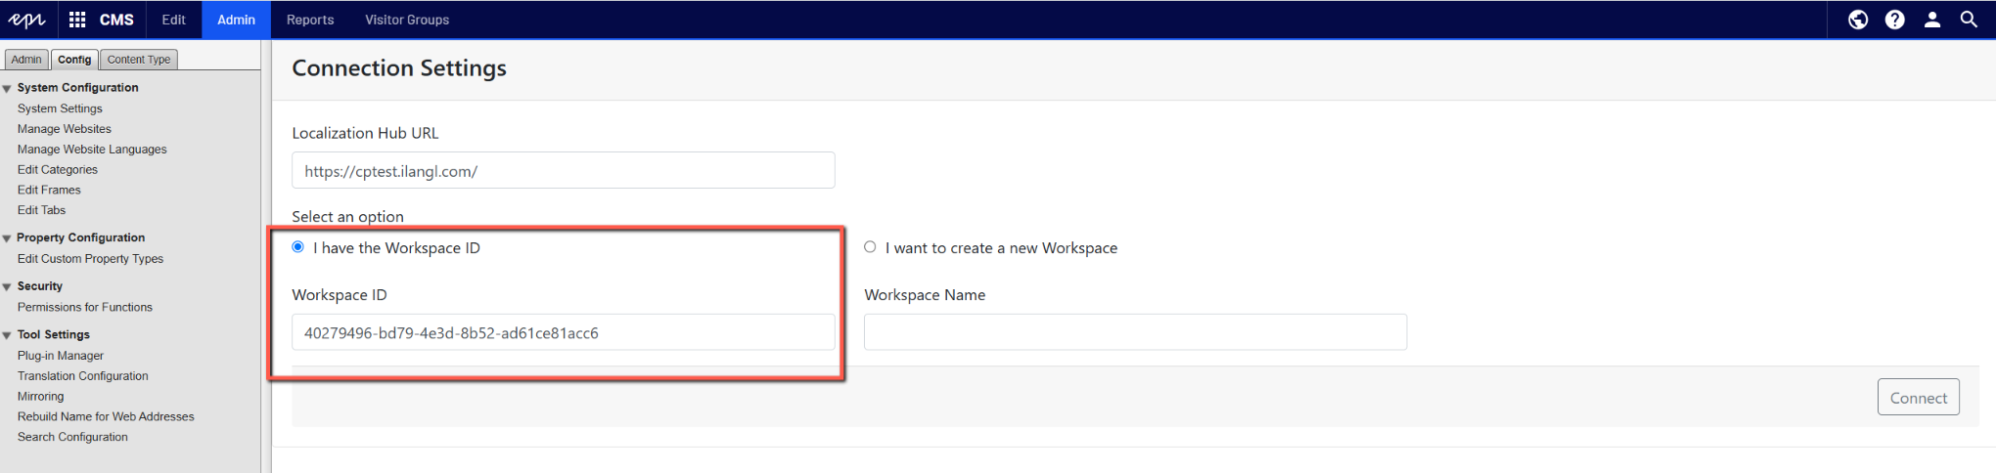Go to Visitor Groups menu

(x=407, y=20)
